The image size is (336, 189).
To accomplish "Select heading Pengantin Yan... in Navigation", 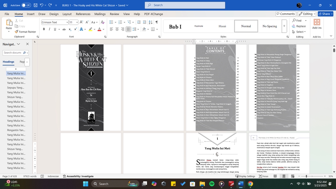I will tap(16, 130).
